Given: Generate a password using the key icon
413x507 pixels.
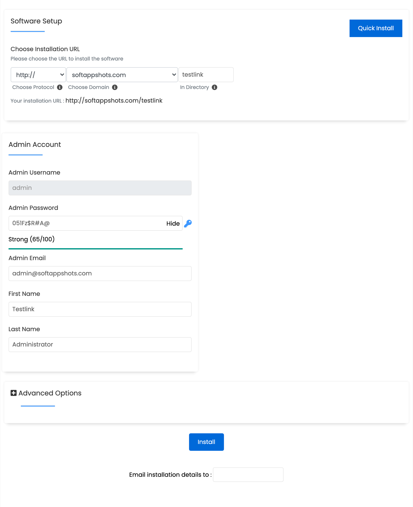Looking at the screenshot, I should [188, 223].
